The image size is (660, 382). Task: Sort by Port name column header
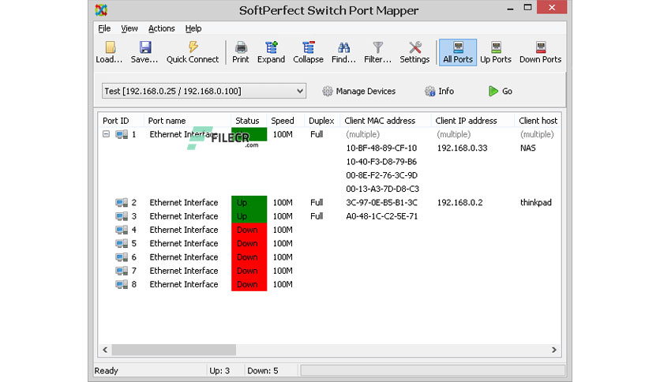187,121
